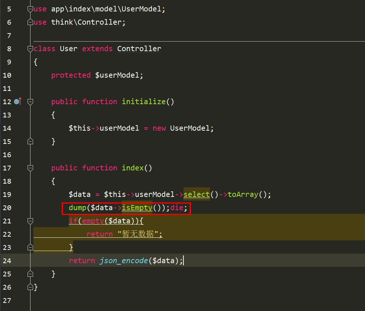Click the initialize method name
The height and width of the screenshot is (311, 365).
144,102
